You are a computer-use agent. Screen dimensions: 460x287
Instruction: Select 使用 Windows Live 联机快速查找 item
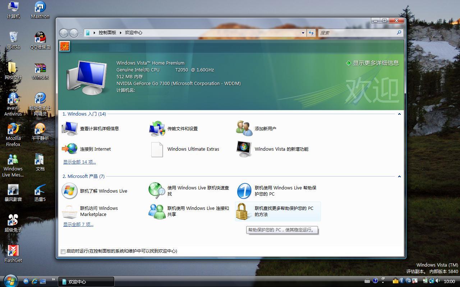tap(189, 191)
